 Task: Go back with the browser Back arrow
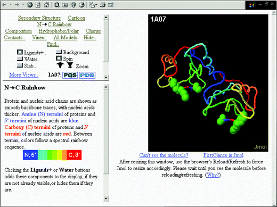[x=4, y=5]
